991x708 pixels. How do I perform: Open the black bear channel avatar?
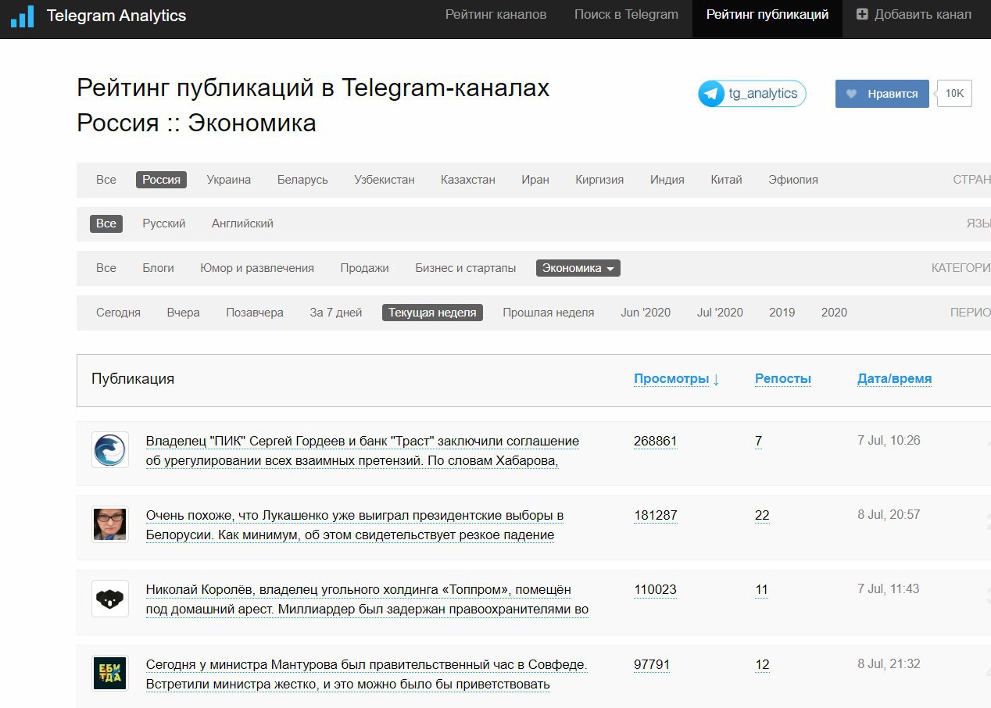[110, 599]
